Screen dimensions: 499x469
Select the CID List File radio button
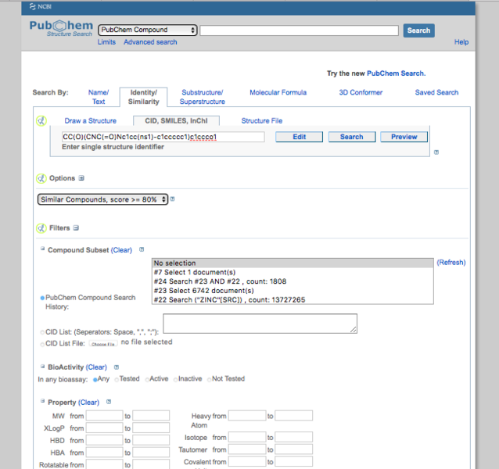tap(42, 345)
